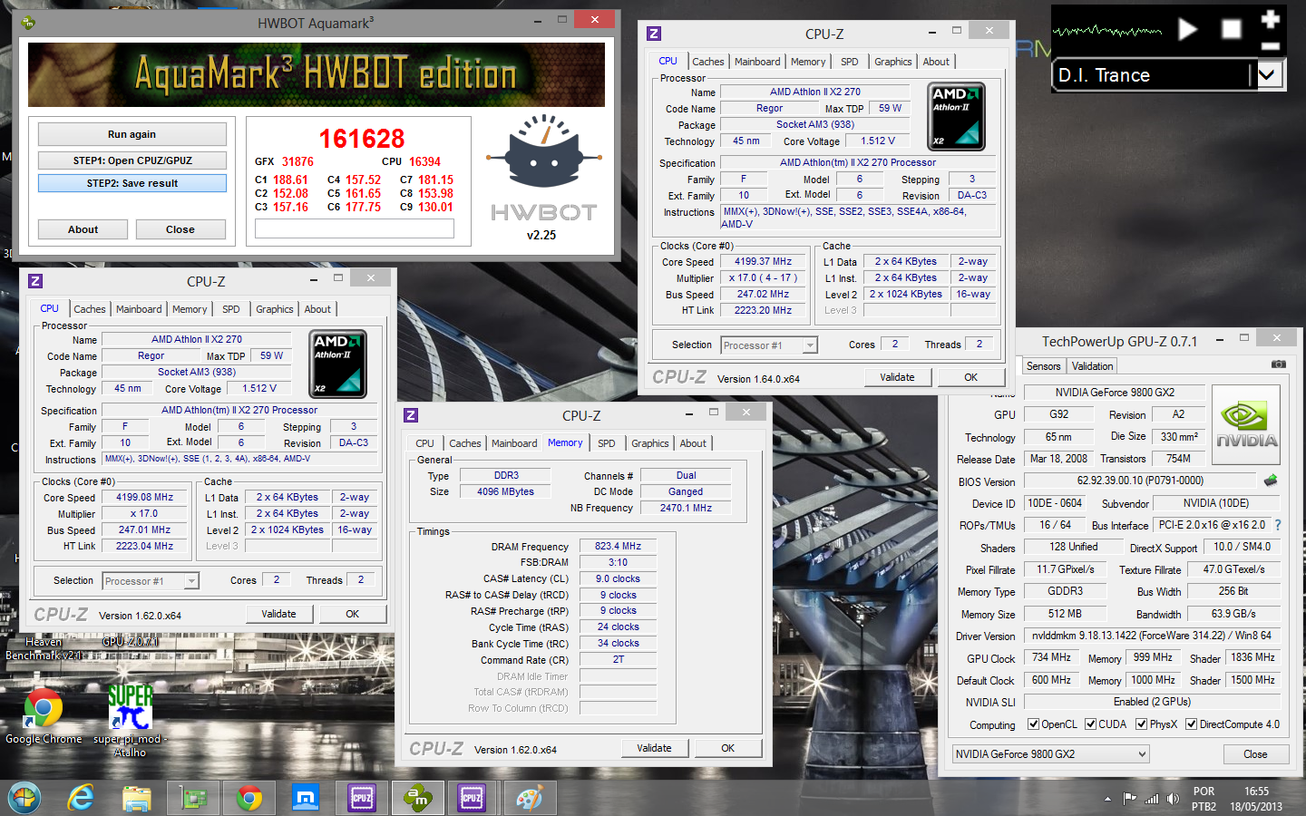Click the green GPU-Z chip taskbar icon
1306x816 pixels.
pyautogui.click(x=193, y=798)
